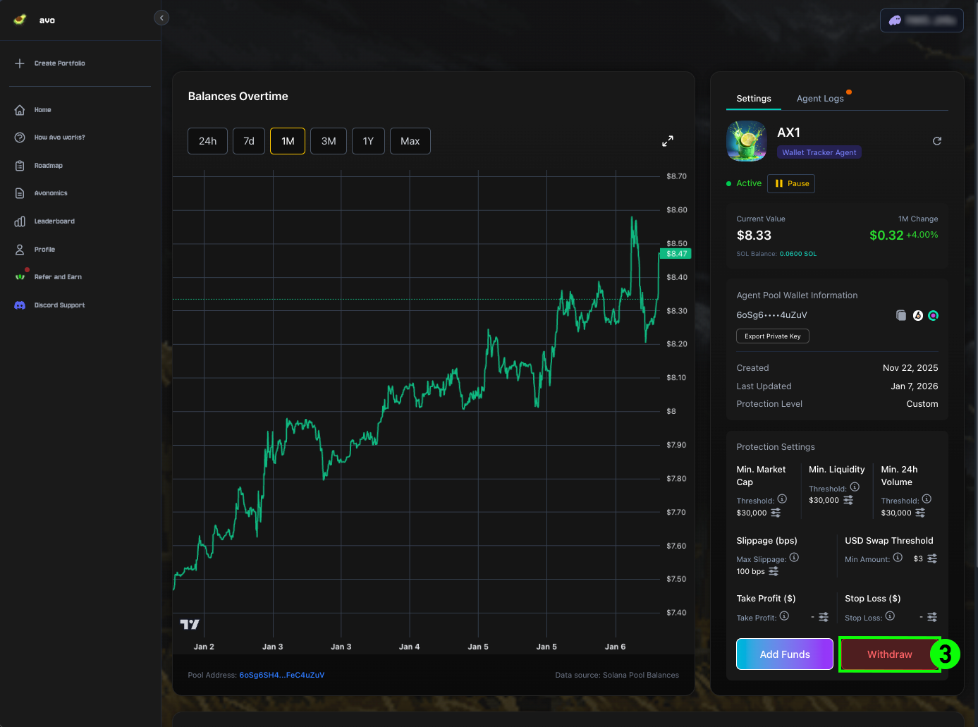
Task: Click the refresh icon next to AX1
Action: [936, 141]
